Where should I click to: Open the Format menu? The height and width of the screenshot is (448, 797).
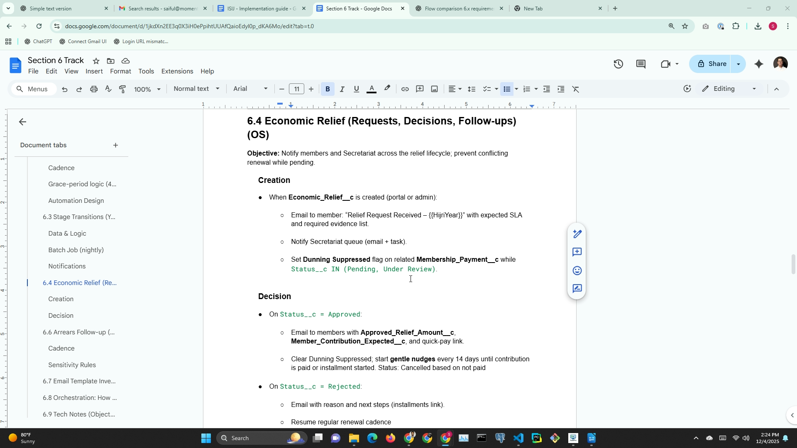point(120,71)
